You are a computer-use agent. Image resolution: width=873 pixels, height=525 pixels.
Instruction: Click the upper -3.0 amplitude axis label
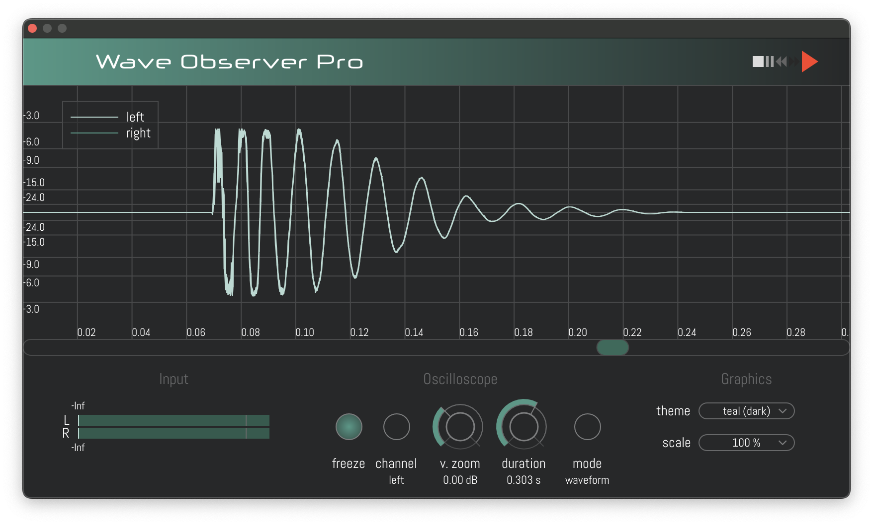31,116
